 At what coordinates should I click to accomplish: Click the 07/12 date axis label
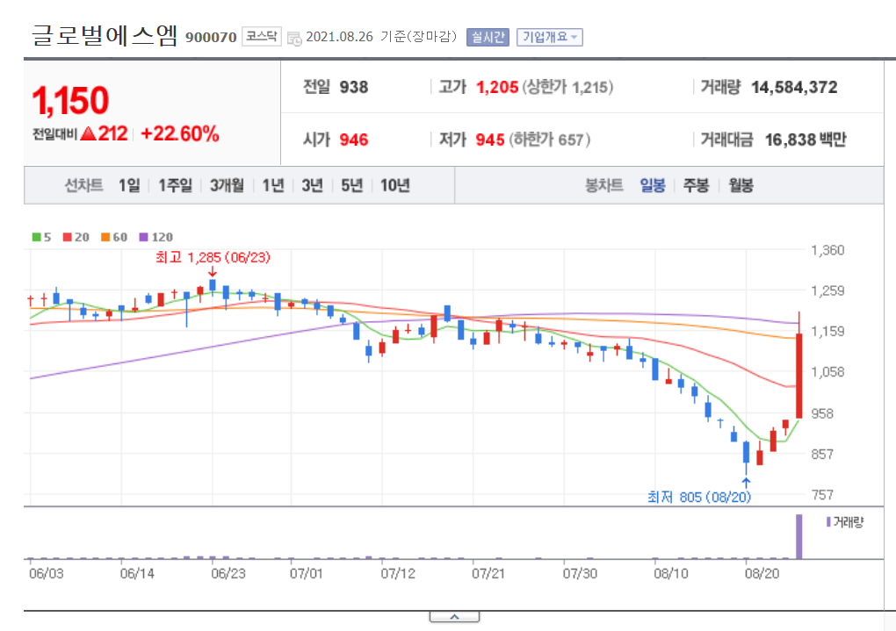click(398, 573)
